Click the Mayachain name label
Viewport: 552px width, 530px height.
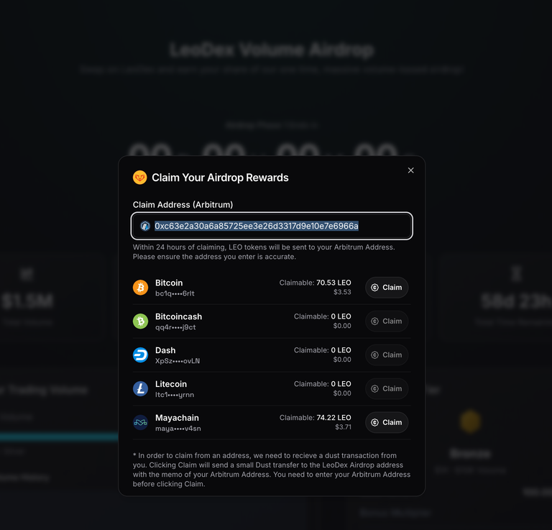point(177,418)
